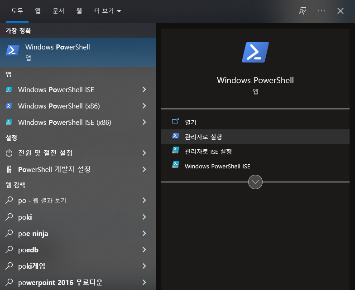Click the PowerShell icon next to 관리자로 실행
This screenshot has width=355, height=290.
pyautogui.click(x=176, y=136)
